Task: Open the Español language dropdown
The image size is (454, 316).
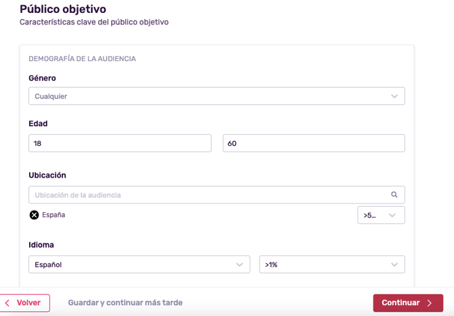Action: pos(138,264)
